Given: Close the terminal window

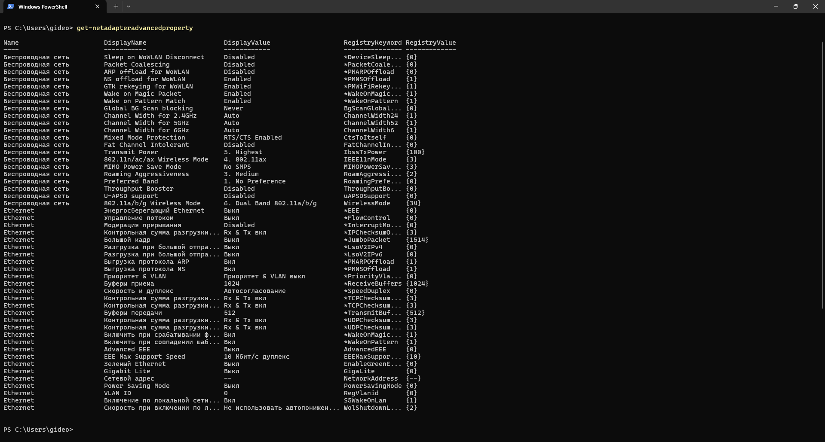Looking at the screenshot, I should point(815,6).
